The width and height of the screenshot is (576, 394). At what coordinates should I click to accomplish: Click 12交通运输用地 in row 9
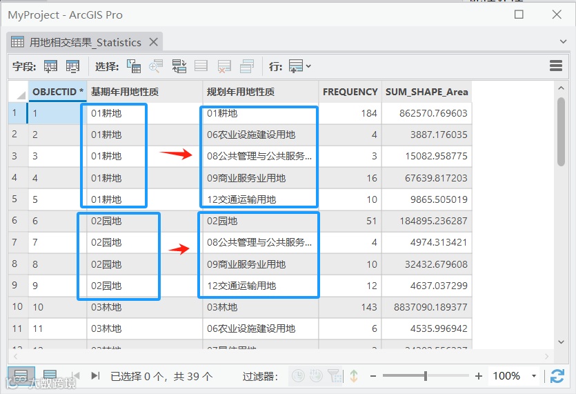(261, 286)
